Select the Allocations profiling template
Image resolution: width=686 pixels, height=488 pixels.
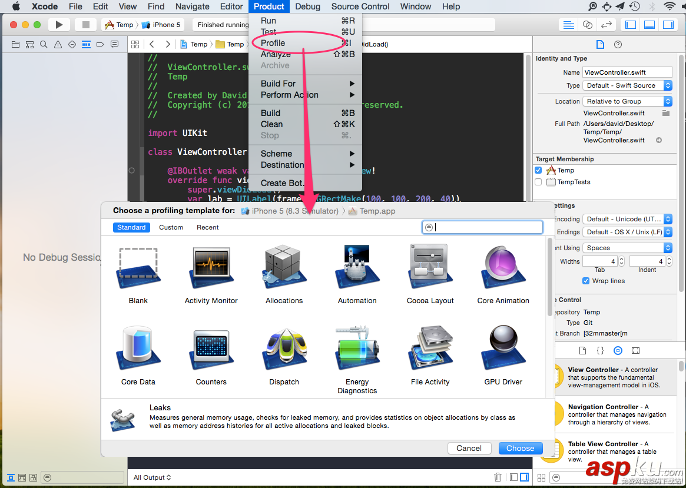coord(284,268)
